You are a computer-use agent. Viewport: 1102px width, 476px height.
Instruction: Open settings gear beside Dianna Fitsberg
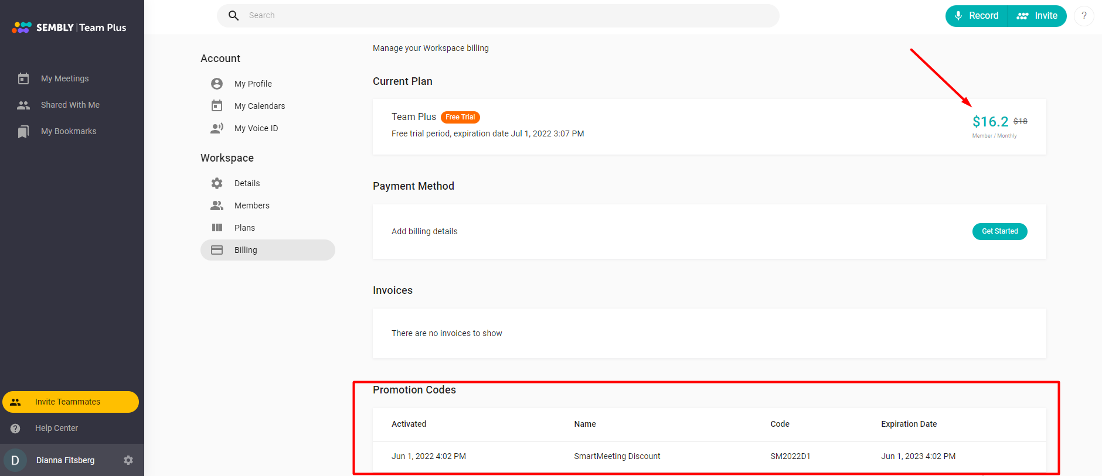click(x=128, y=460)
